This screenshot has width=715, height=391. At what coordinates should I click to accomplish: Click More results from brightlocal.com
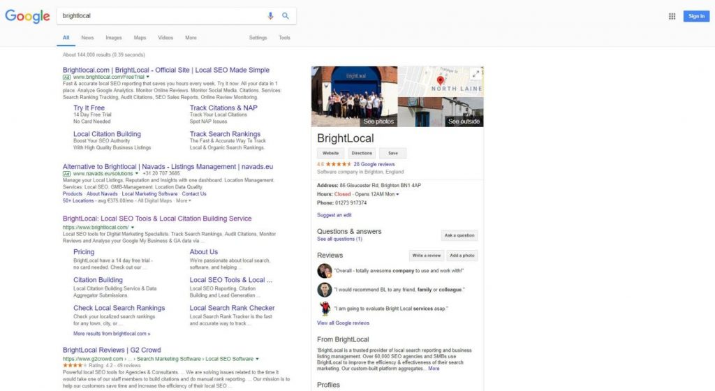(112, 334)
